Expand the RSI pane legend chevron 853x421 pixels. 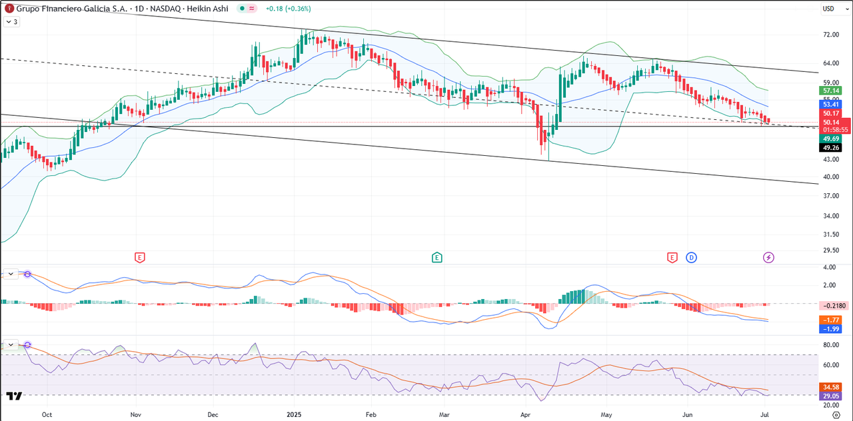pyautogui.click(x=11, y=344)
